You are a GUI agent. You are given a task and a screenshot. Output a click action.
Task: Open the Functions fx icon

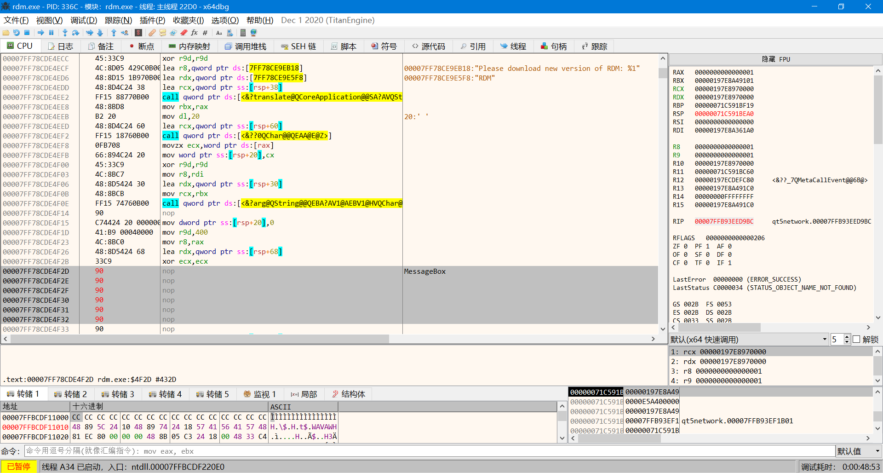[195, 33]
